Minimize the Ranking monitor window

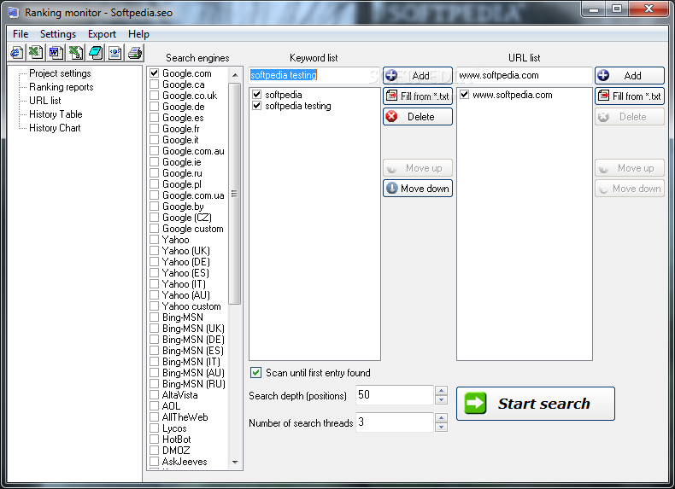click(x=594, y=9)
